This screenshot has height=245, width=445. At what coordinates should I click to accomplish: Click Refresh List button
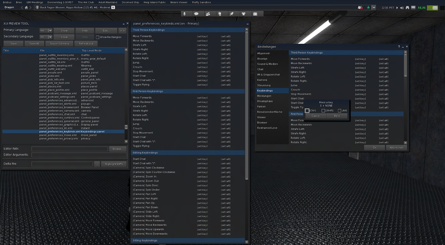[x=86, y=44]
